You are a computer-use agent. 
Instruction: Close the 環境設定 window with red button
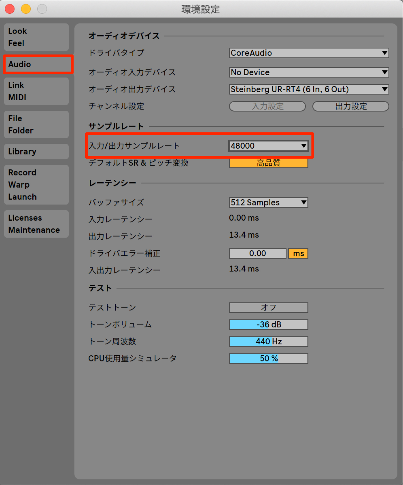tap(10, 9)
